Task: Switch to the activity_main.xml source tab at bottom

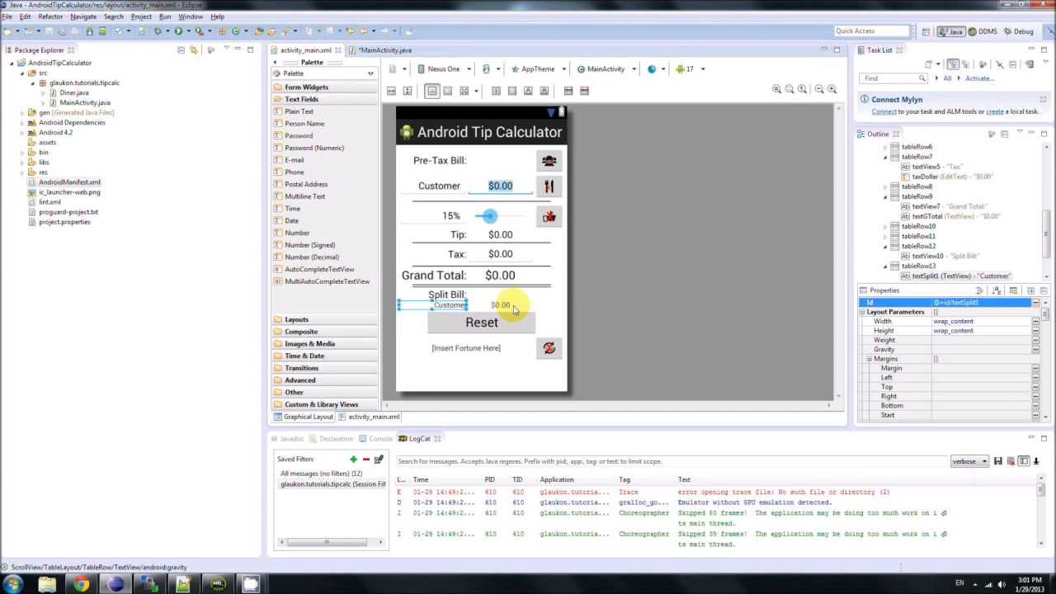Action: pos(369,417)
